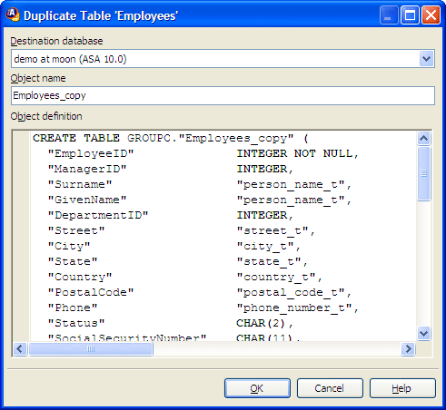The width and height of the screenshot is (446, 410).
Task: Click the application icon in title bar
Action: coord(13,15)
